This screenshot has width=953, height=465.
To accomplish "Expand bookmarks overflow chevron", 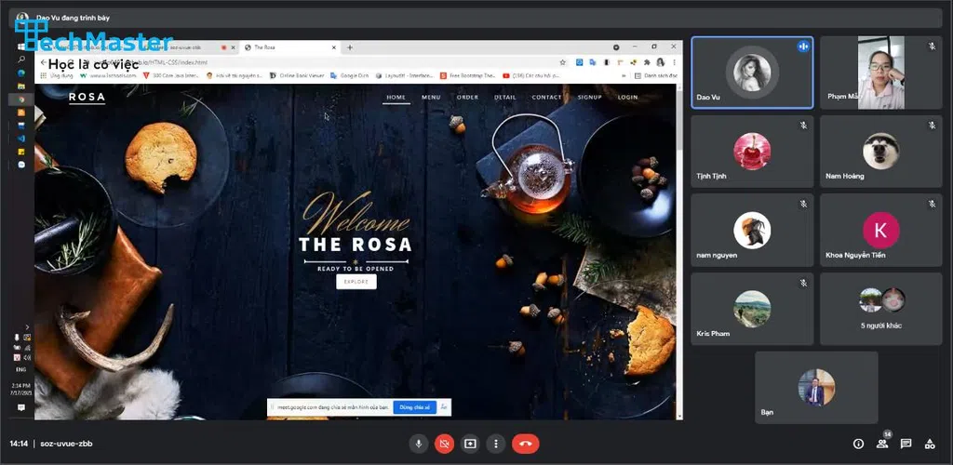I will [624, 76].
